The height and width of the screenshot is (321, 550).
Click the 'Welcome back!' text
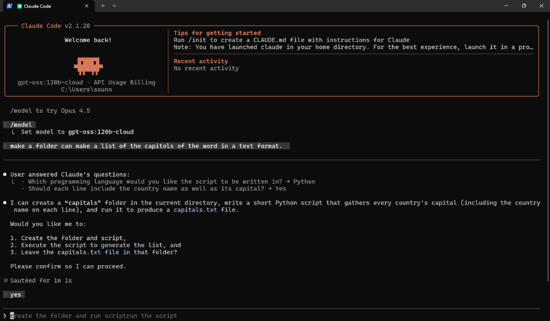tap(88, 40)
